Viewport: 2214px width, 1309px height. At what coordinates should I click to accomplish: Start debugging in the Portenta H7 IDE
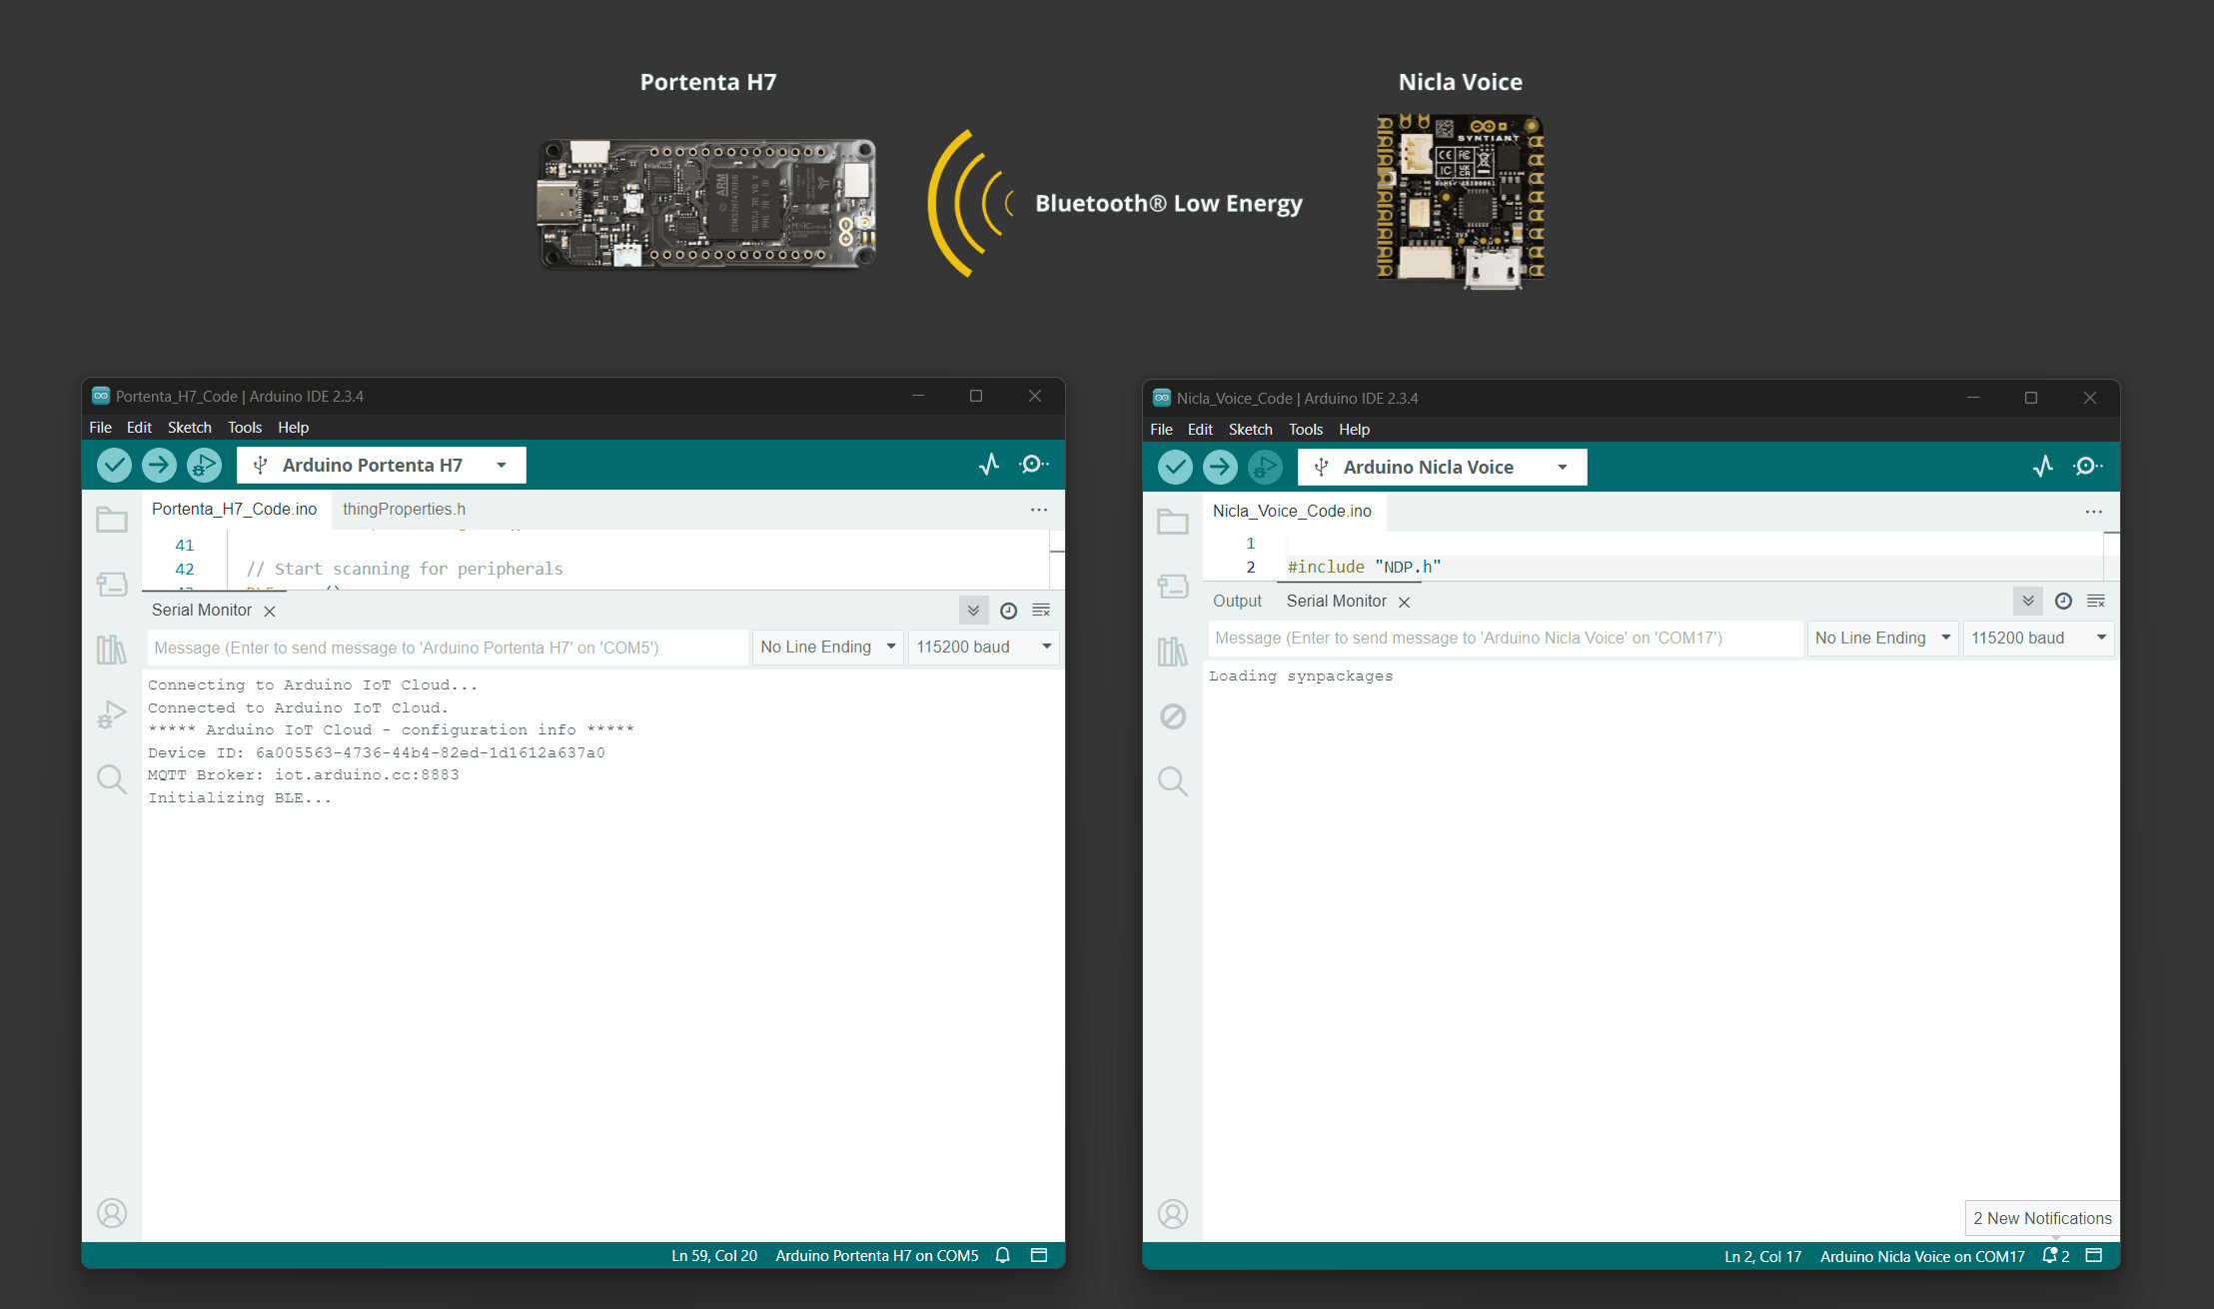(x=203, y=465)
